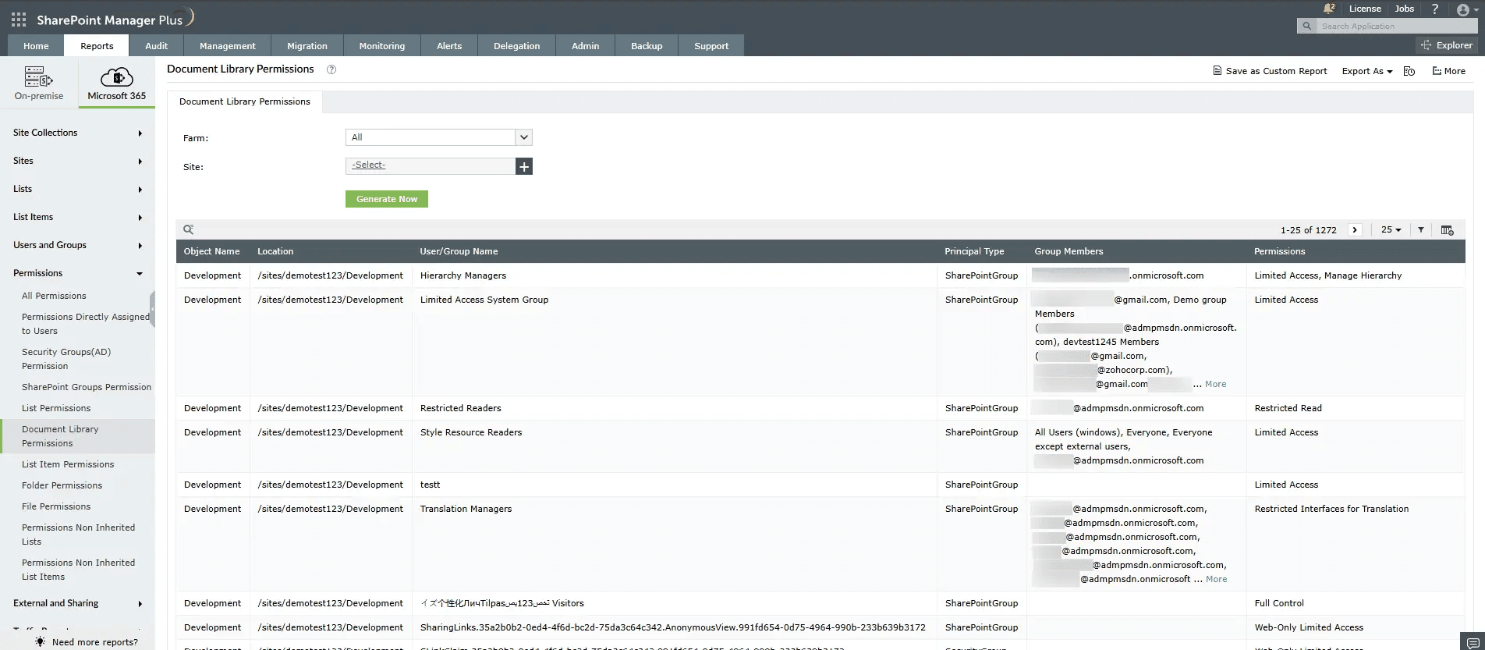Change rows per page dropdown showing 25

point(1391,229)
